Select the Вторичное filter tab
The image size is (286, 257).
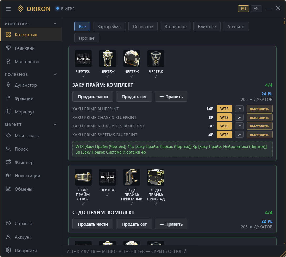click(x=176, y=27)
